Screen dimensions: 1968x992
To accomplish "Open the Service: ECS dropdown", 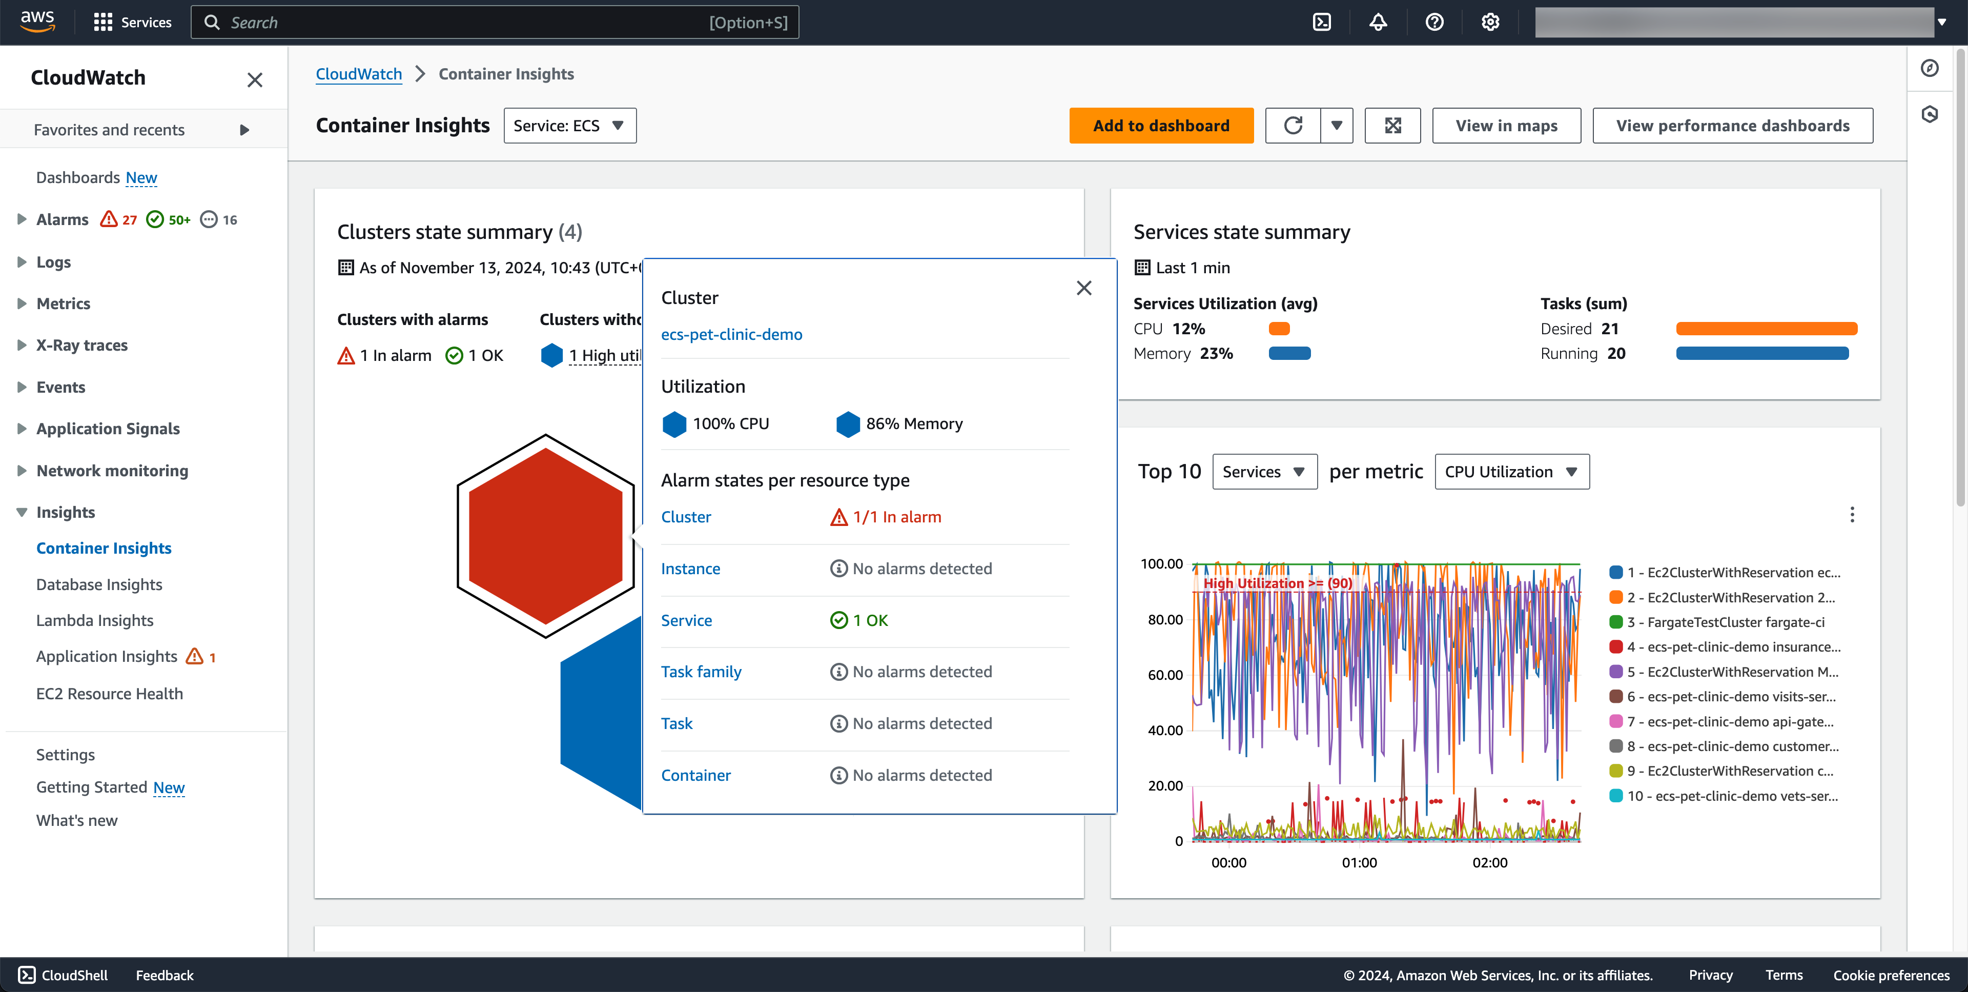I will 569,125.
